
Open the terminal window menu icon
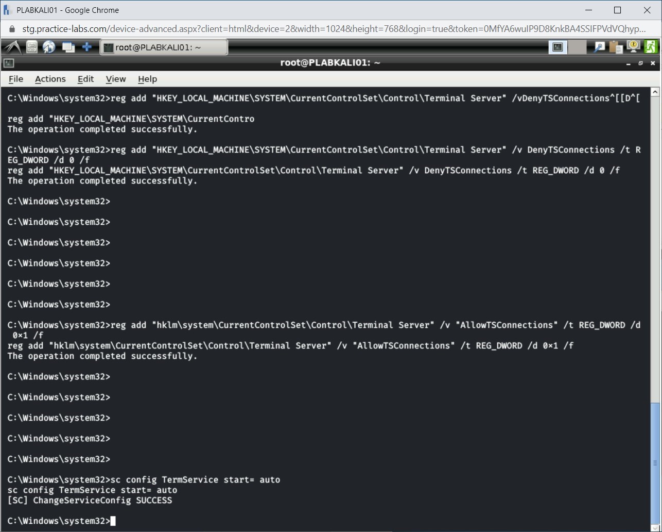pyautogui.click(x=9, y=63)
